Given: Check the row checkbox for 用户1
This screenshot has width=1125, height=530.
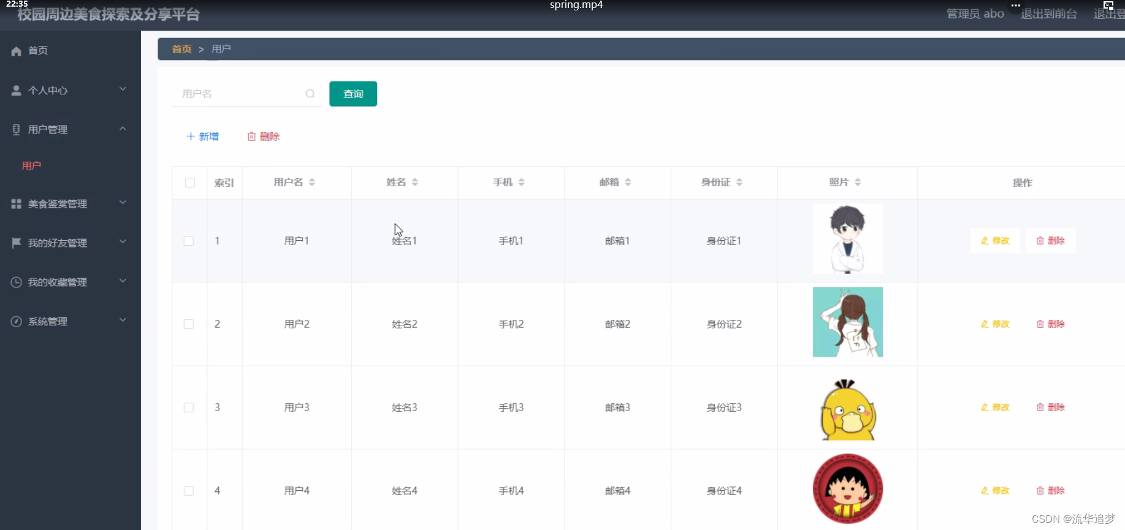Looking at the screenshot, I should pyautogui.click(x=189, y=241).
